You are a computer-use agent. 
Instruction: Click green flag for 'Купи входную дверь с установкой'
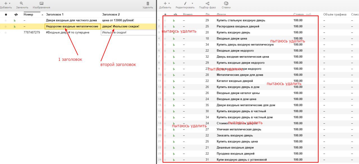(174, 160)
